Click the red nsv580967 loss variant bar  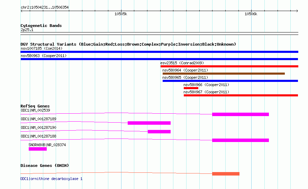point(241,95)
